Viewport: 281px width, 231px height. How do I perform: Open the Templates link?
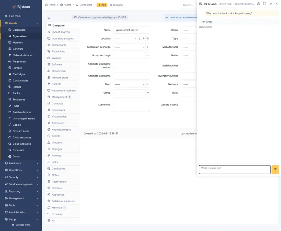pos(117,5)
